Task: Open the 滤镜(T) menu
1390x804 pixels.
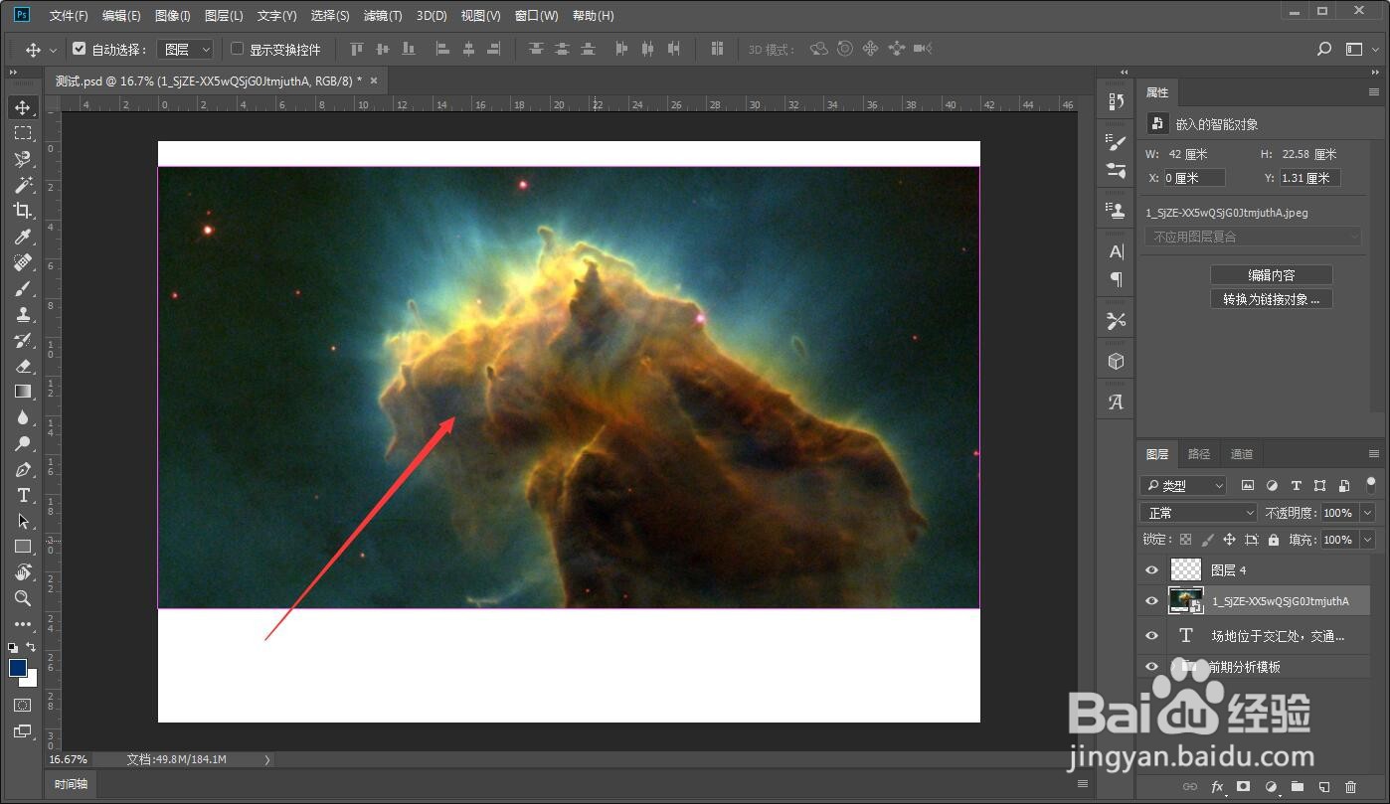Action: click(383, 16)
